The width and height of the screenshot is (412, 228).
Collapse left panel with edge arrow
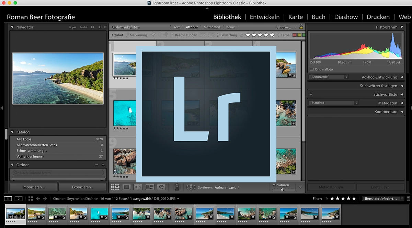(2, 108)
